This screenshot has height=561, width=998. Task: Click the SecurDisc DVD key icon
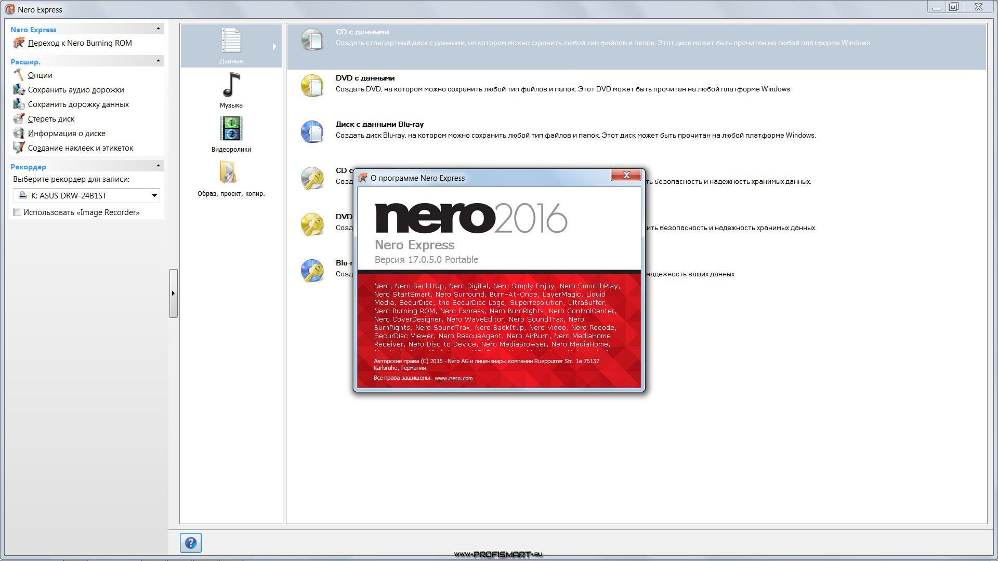(x=312, y=224)
